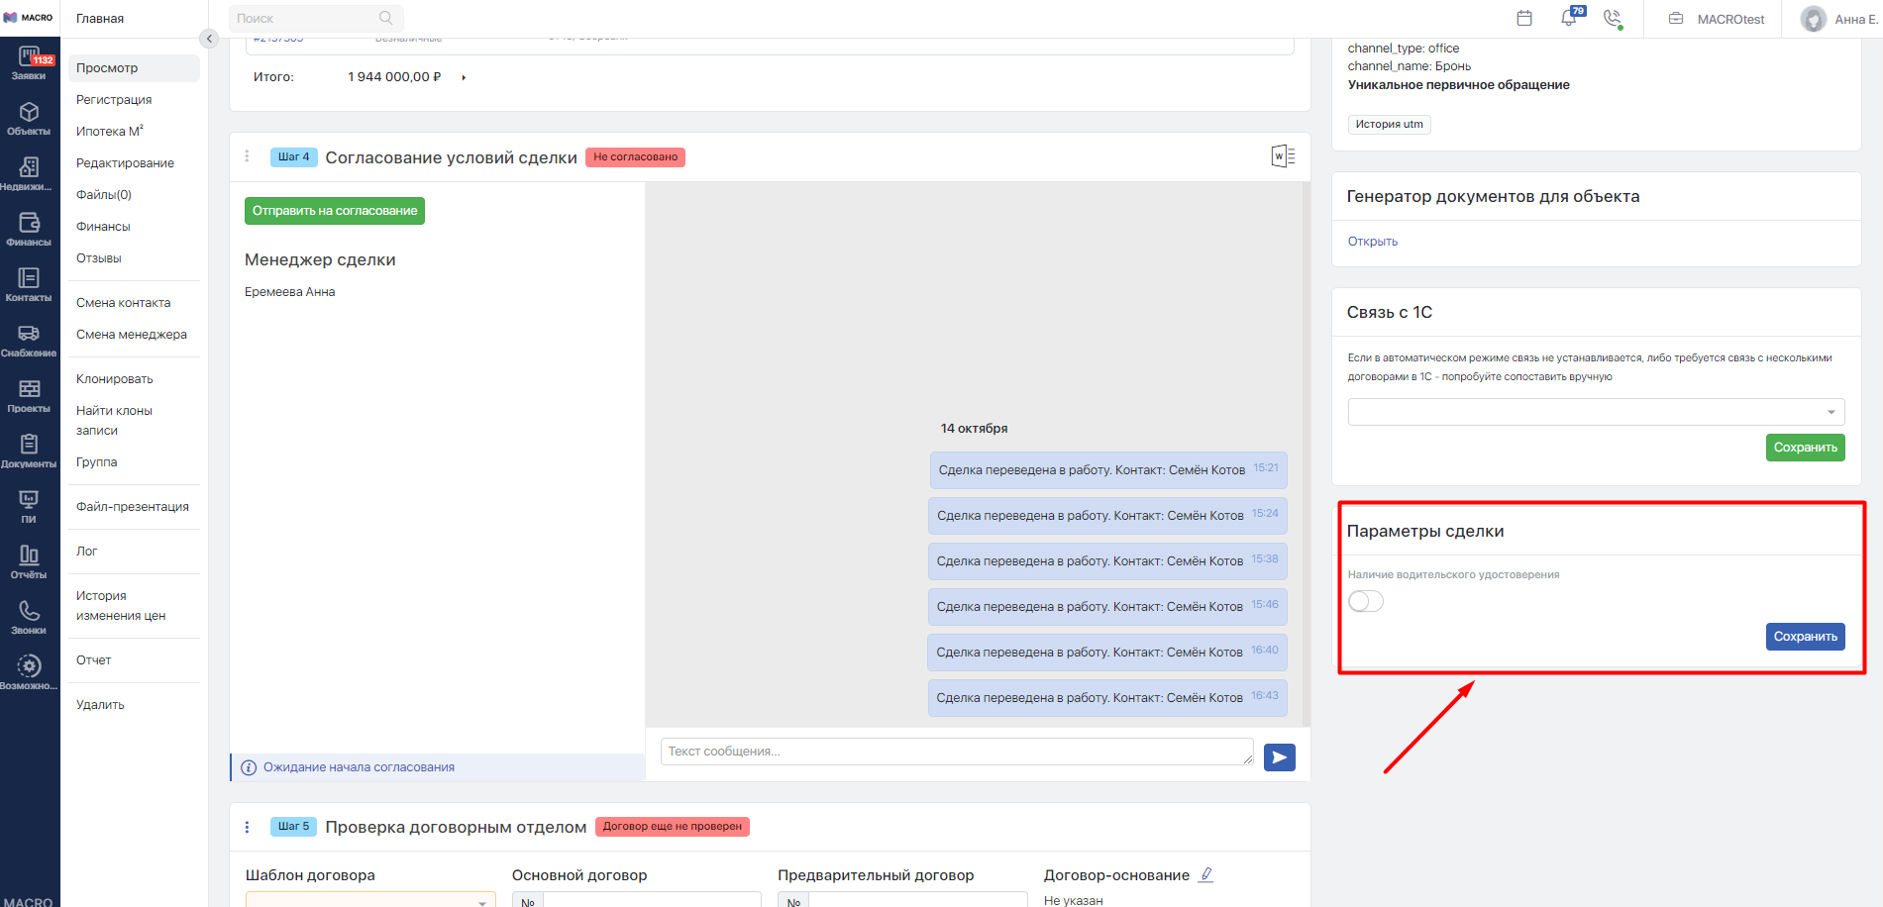
Task: Open the Связь с 1С dropdown
Action: (x=1595, y=412)
